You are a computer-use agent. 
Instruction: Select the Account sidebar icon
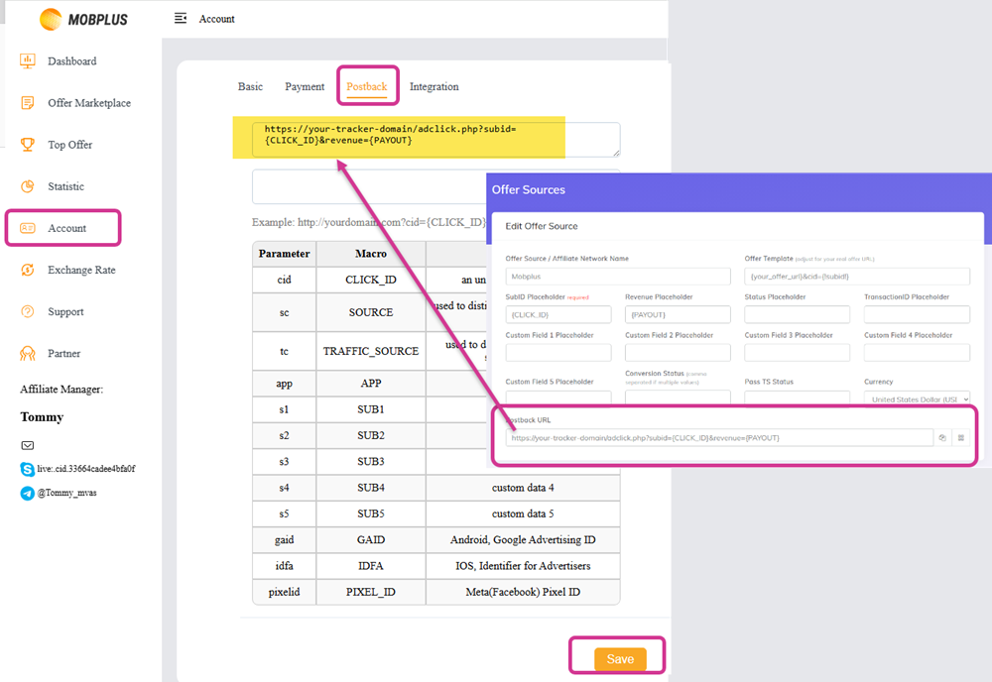point(29,227)
